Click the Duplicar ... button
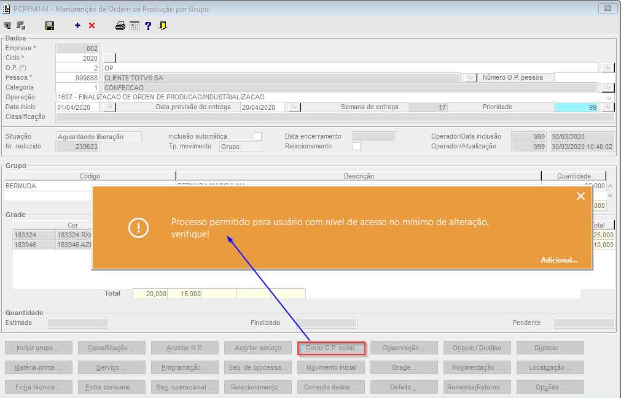The height and width of the screenshot is (398, 621). pos(550,348)
